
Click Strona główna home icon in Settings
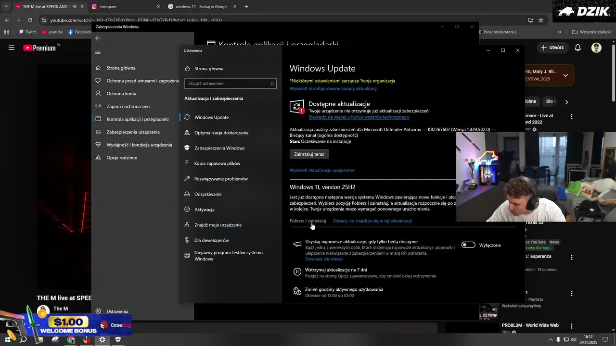tap(187, 69)
